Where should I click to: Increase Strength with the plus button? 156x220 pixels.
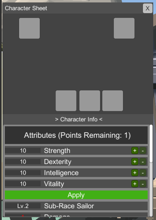(x=135, y=151)
